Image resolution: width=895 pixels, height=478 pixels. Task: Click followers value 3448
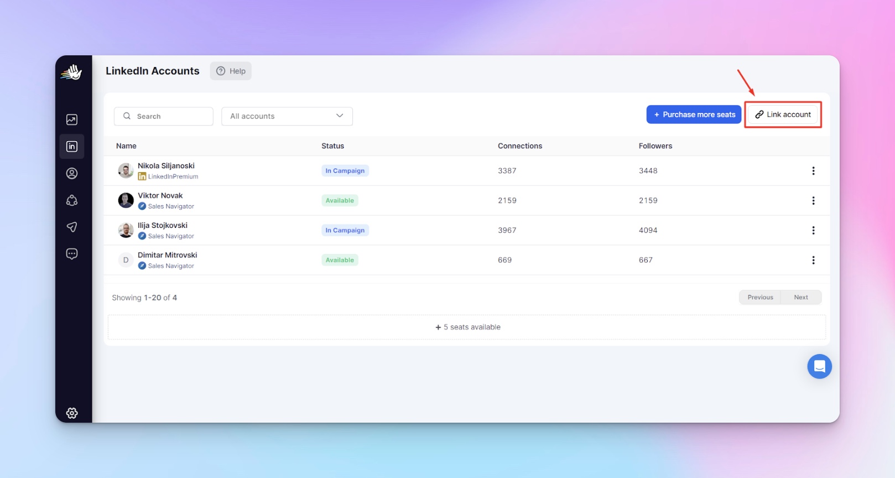[648, 171]
